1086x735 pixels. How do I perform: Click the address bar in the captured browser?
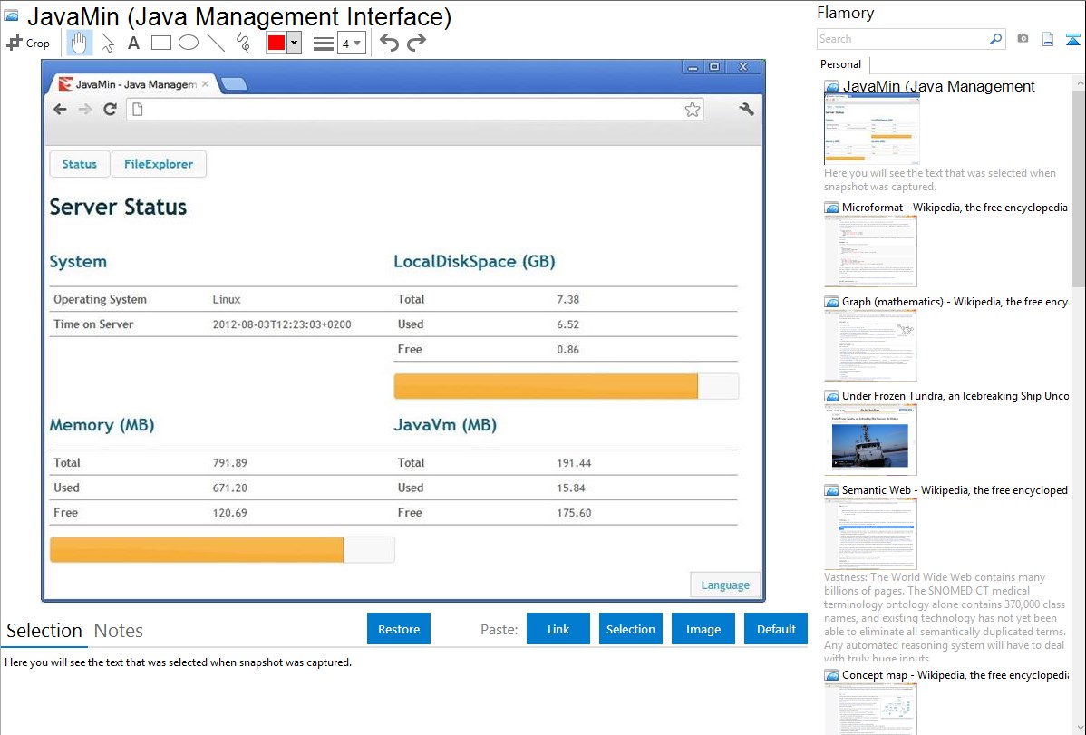pyautogui.click(x=415, y=110)
